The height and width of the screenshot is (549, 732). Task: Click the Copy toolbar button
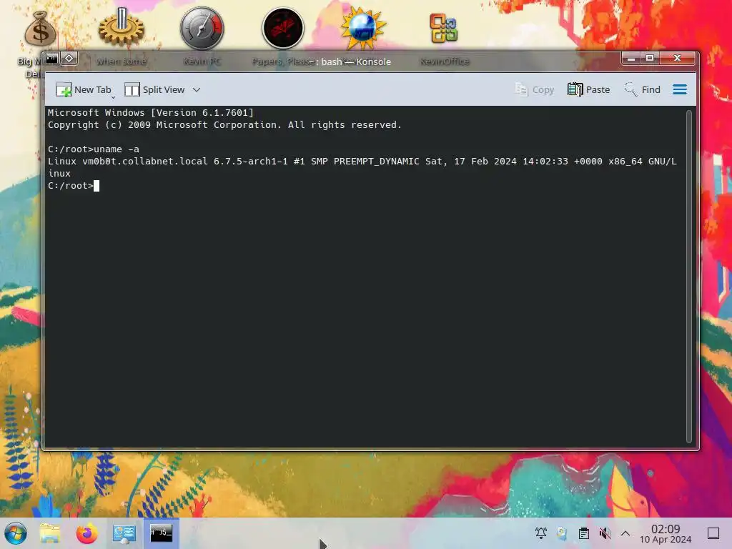coord(534,89)
